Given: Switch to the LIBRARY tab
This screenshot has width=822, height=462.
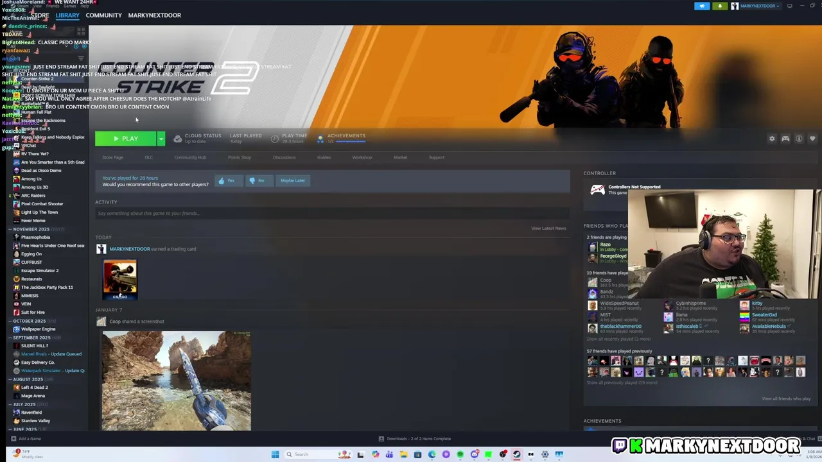Looking at the screenshot, I should [x=67, y=15].
